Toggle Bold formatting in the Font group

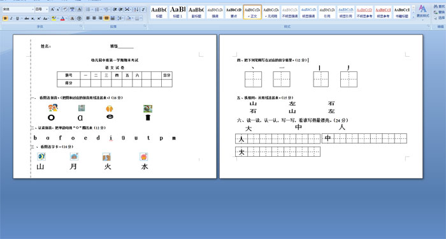tap(5, 18)
